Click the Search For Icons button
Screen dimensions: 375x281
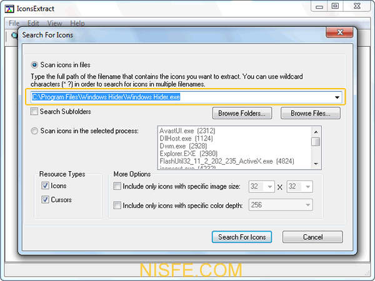(x=242, y=237)
